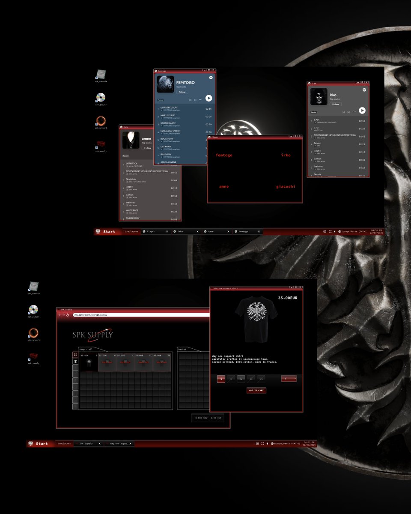Open the quantity dropdown on the shirt page
411x514 pixels.
pos(289,379)
